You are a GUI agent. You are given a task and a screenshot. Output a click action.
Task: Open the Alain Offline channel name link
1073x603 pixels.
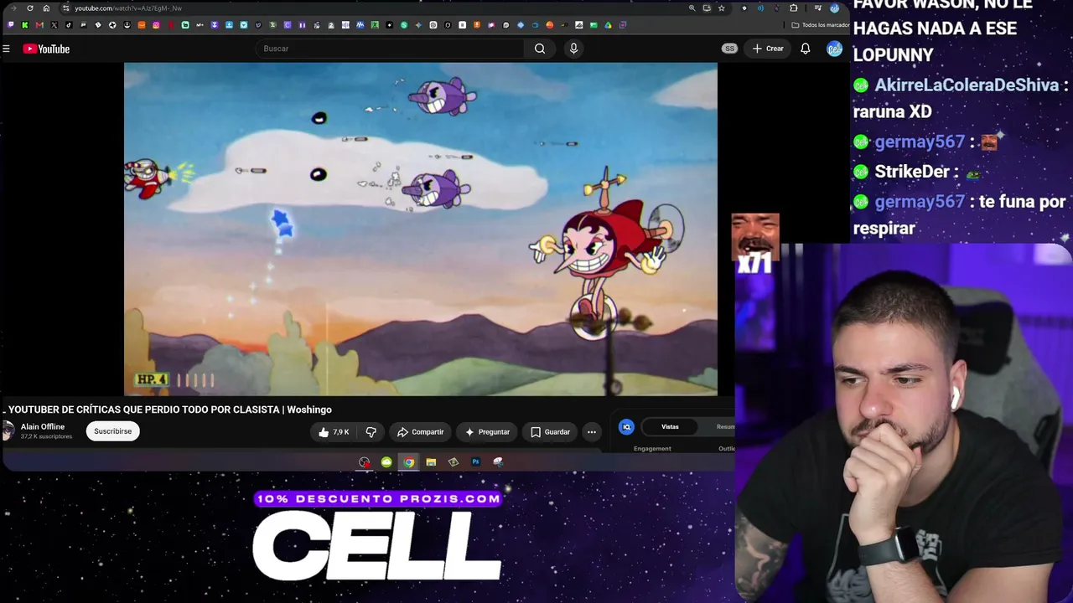tap(43, 427)
